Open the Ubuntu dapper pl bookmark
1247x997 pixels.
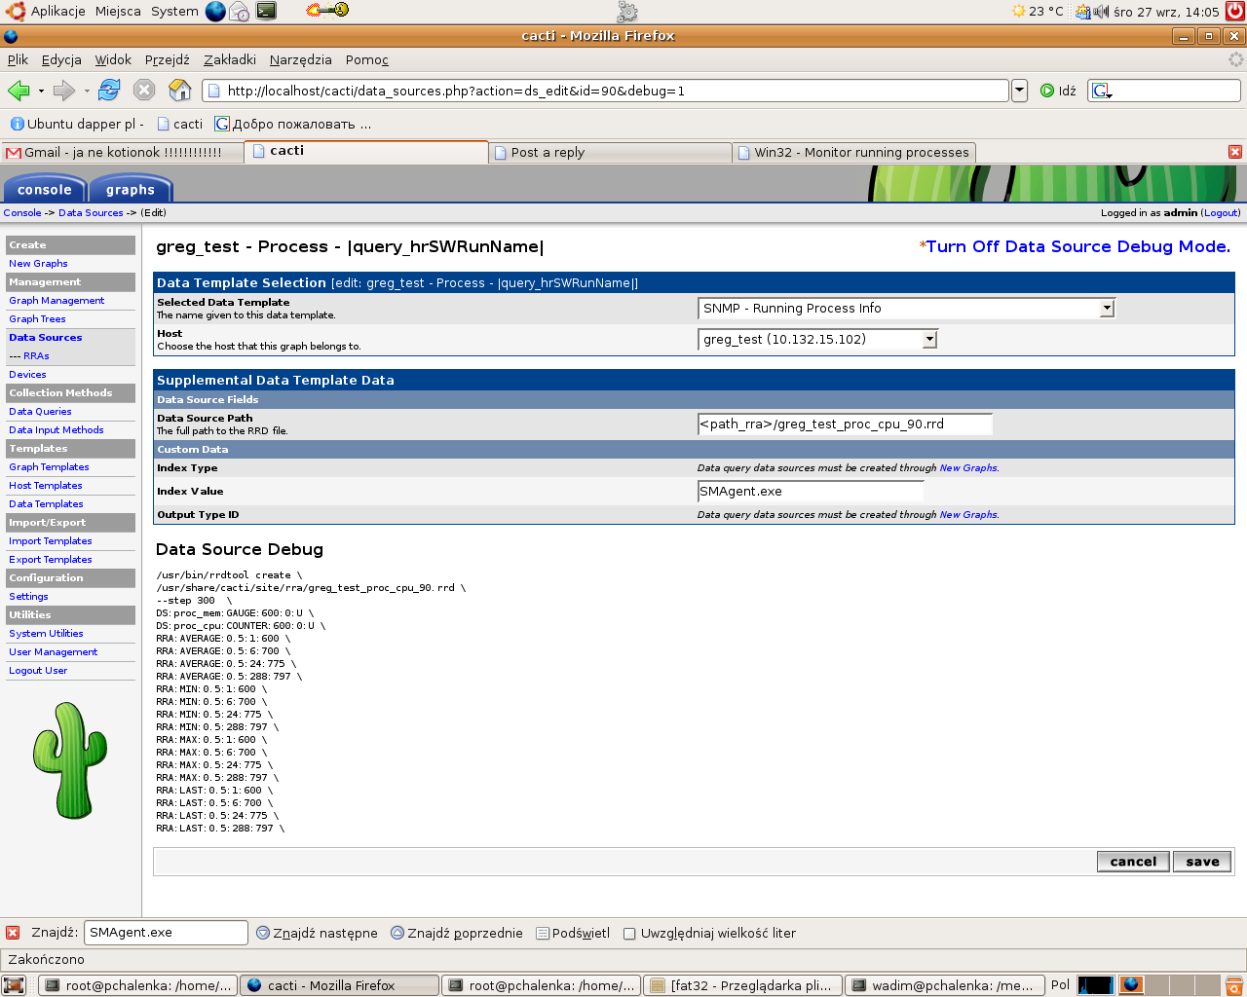[x=77, y=124]
